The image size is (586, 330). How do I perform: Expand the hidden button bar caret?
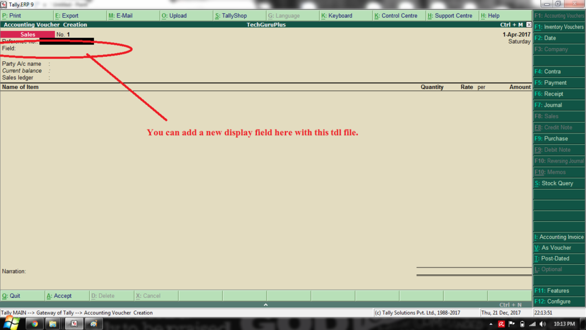[x=266, y=305]
